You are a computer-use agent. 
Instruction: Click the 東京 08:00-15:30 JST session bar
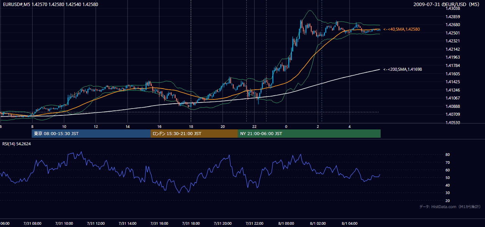(x=91, y=134)
